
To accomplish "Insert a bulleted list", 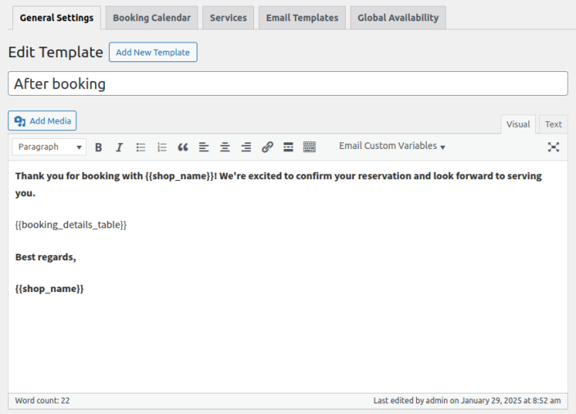I will pyautogui.click(x=141, y=147).
